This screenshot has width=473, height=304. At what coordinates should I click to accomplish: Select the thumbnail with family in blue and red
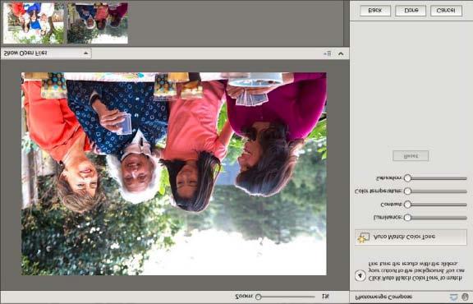point(33,23)
